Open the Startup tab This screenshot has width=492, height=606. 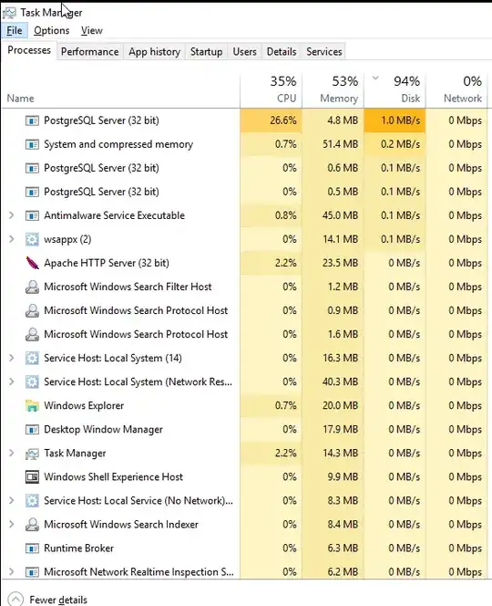click(x=207, y=52)
